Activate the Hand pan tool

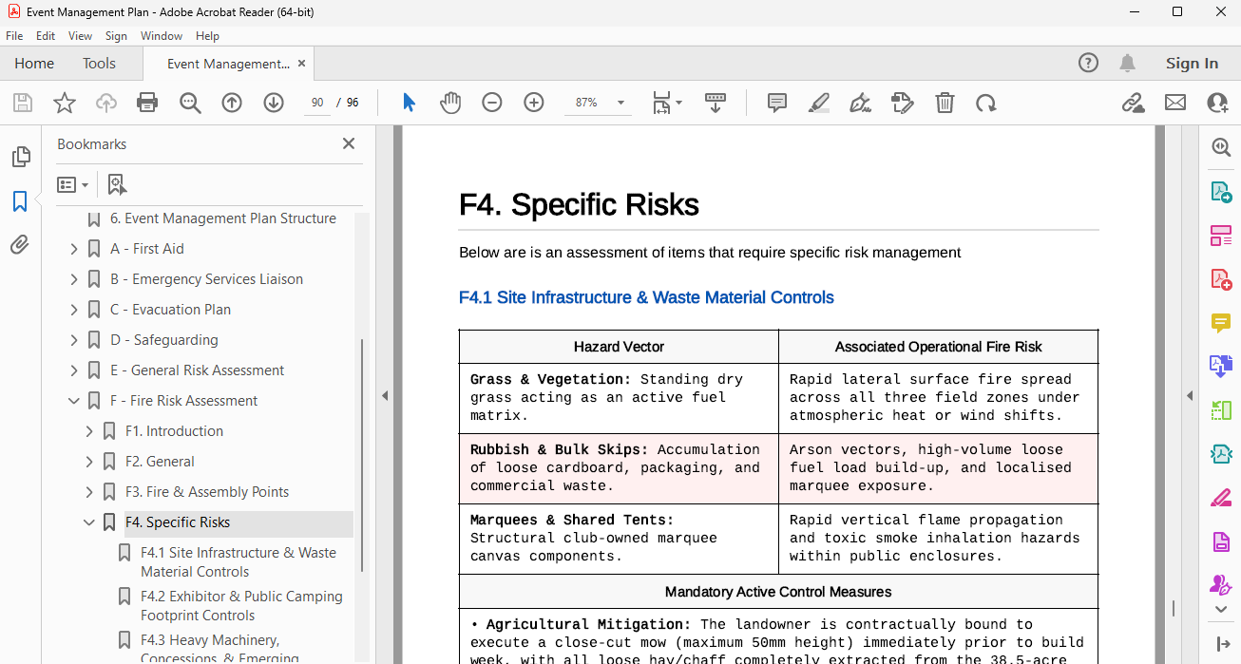[x=449, y=103]
